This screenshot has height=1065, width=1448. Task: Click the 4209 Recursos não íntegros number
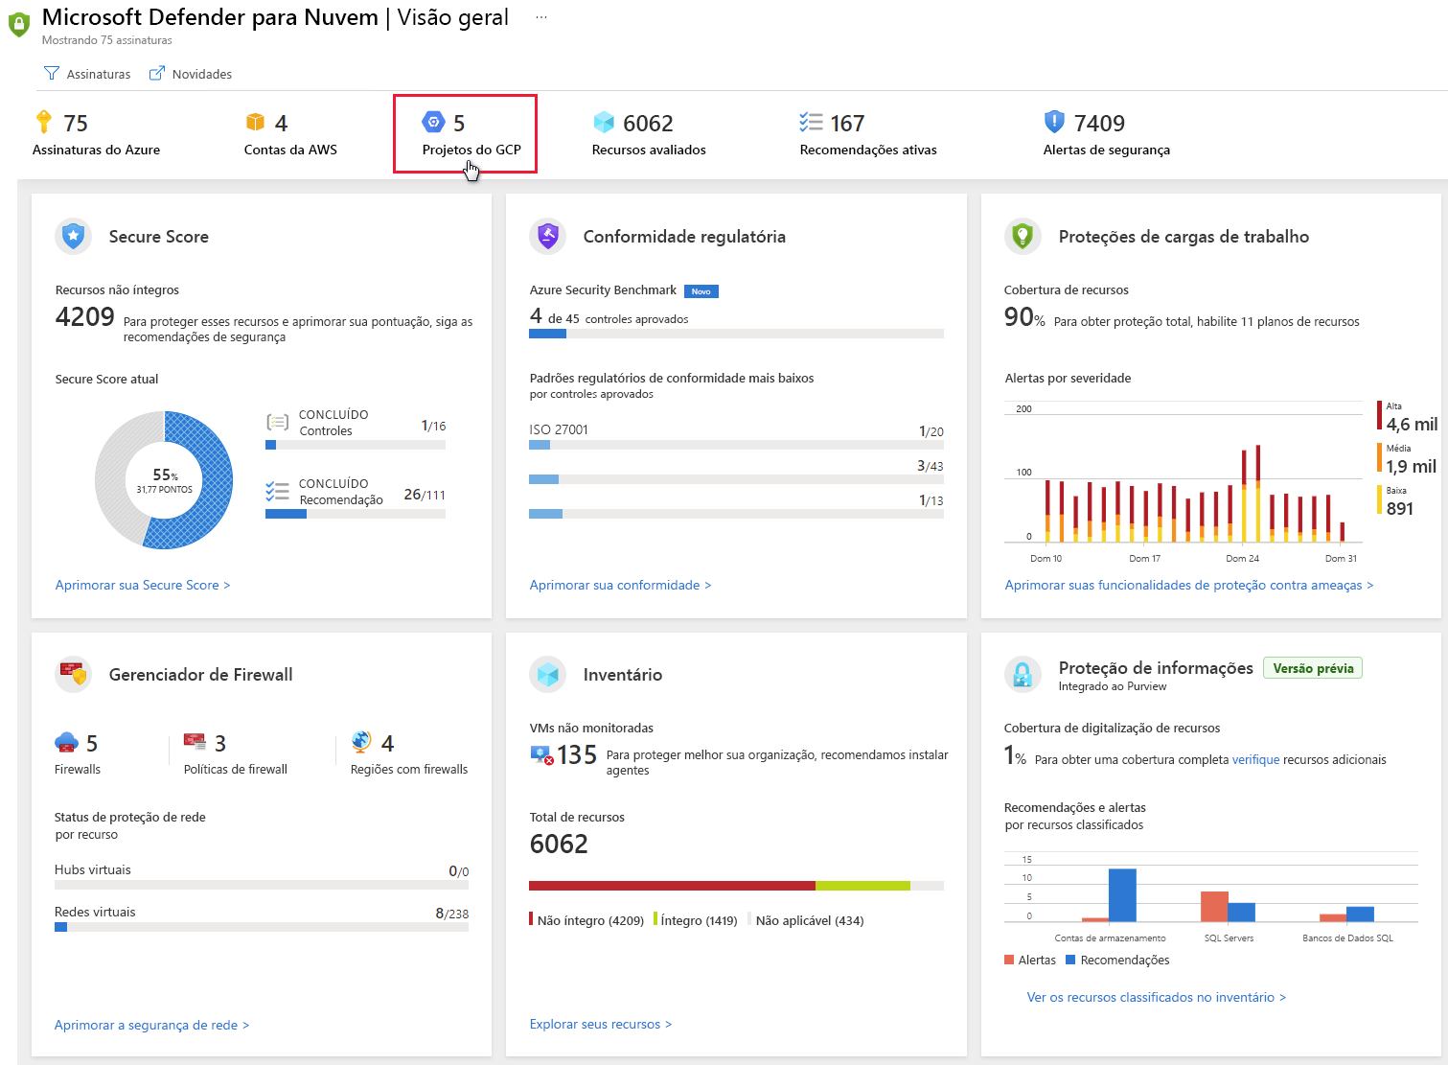coord(85,316)
